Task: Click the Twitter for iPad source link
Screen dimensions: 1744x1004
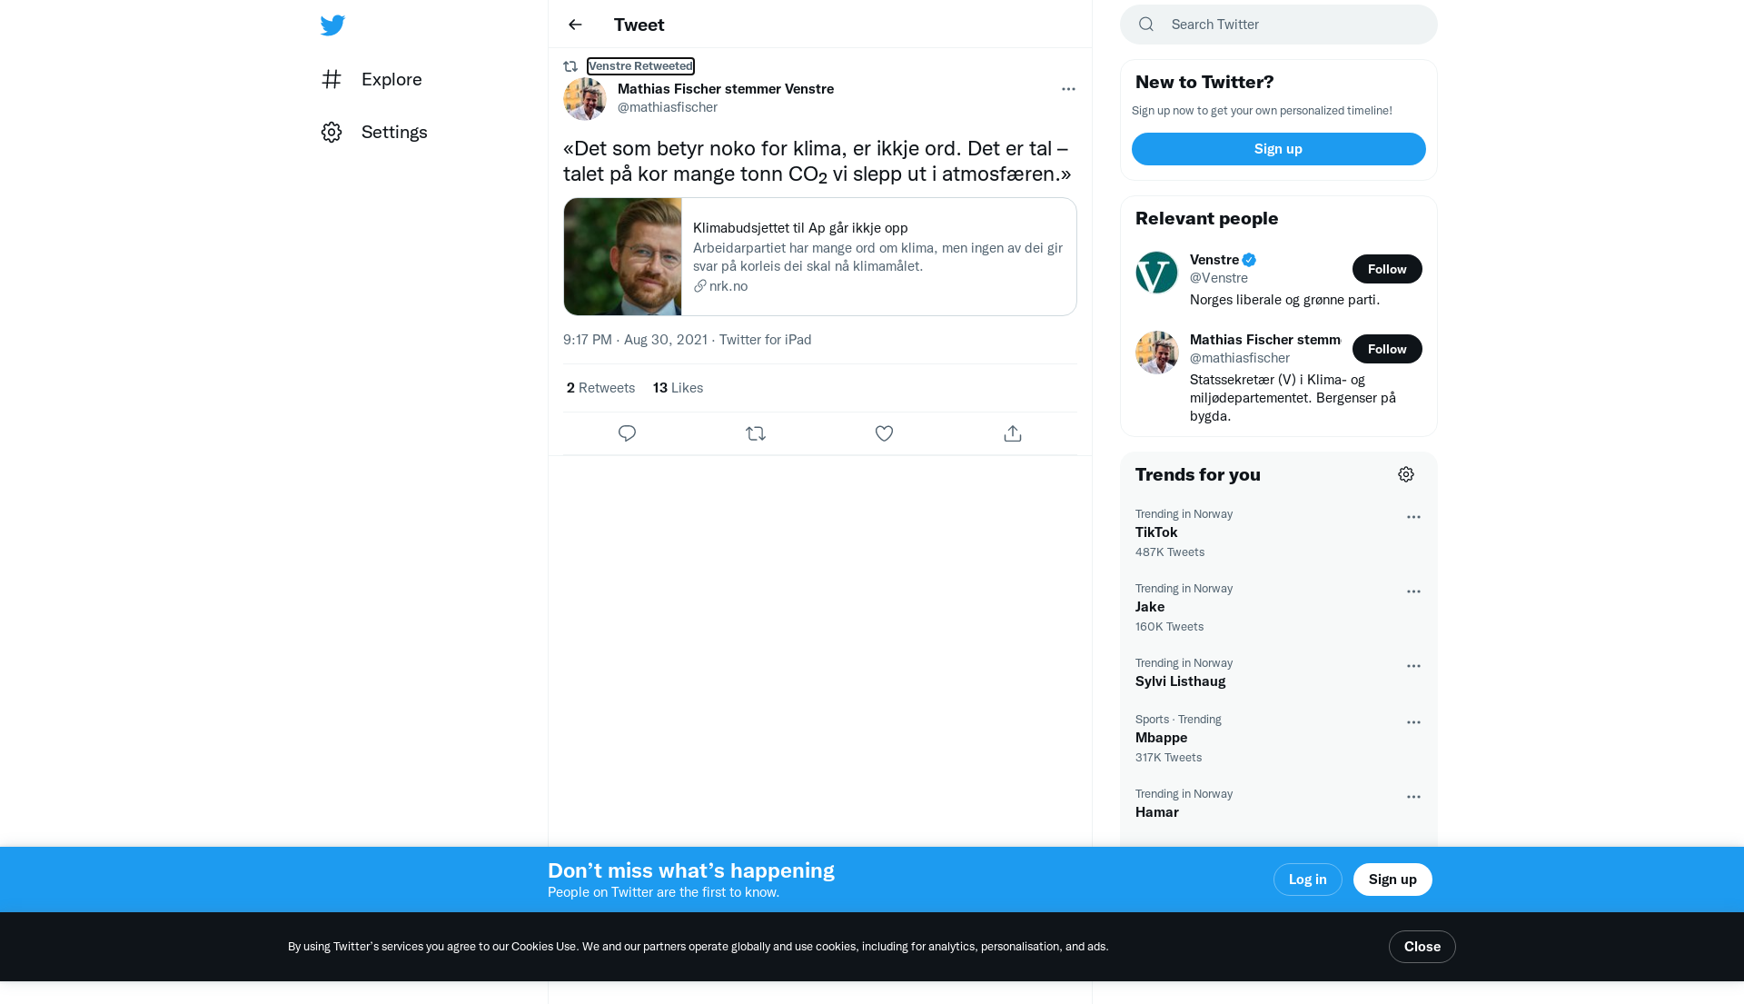Action: point(765,340)
